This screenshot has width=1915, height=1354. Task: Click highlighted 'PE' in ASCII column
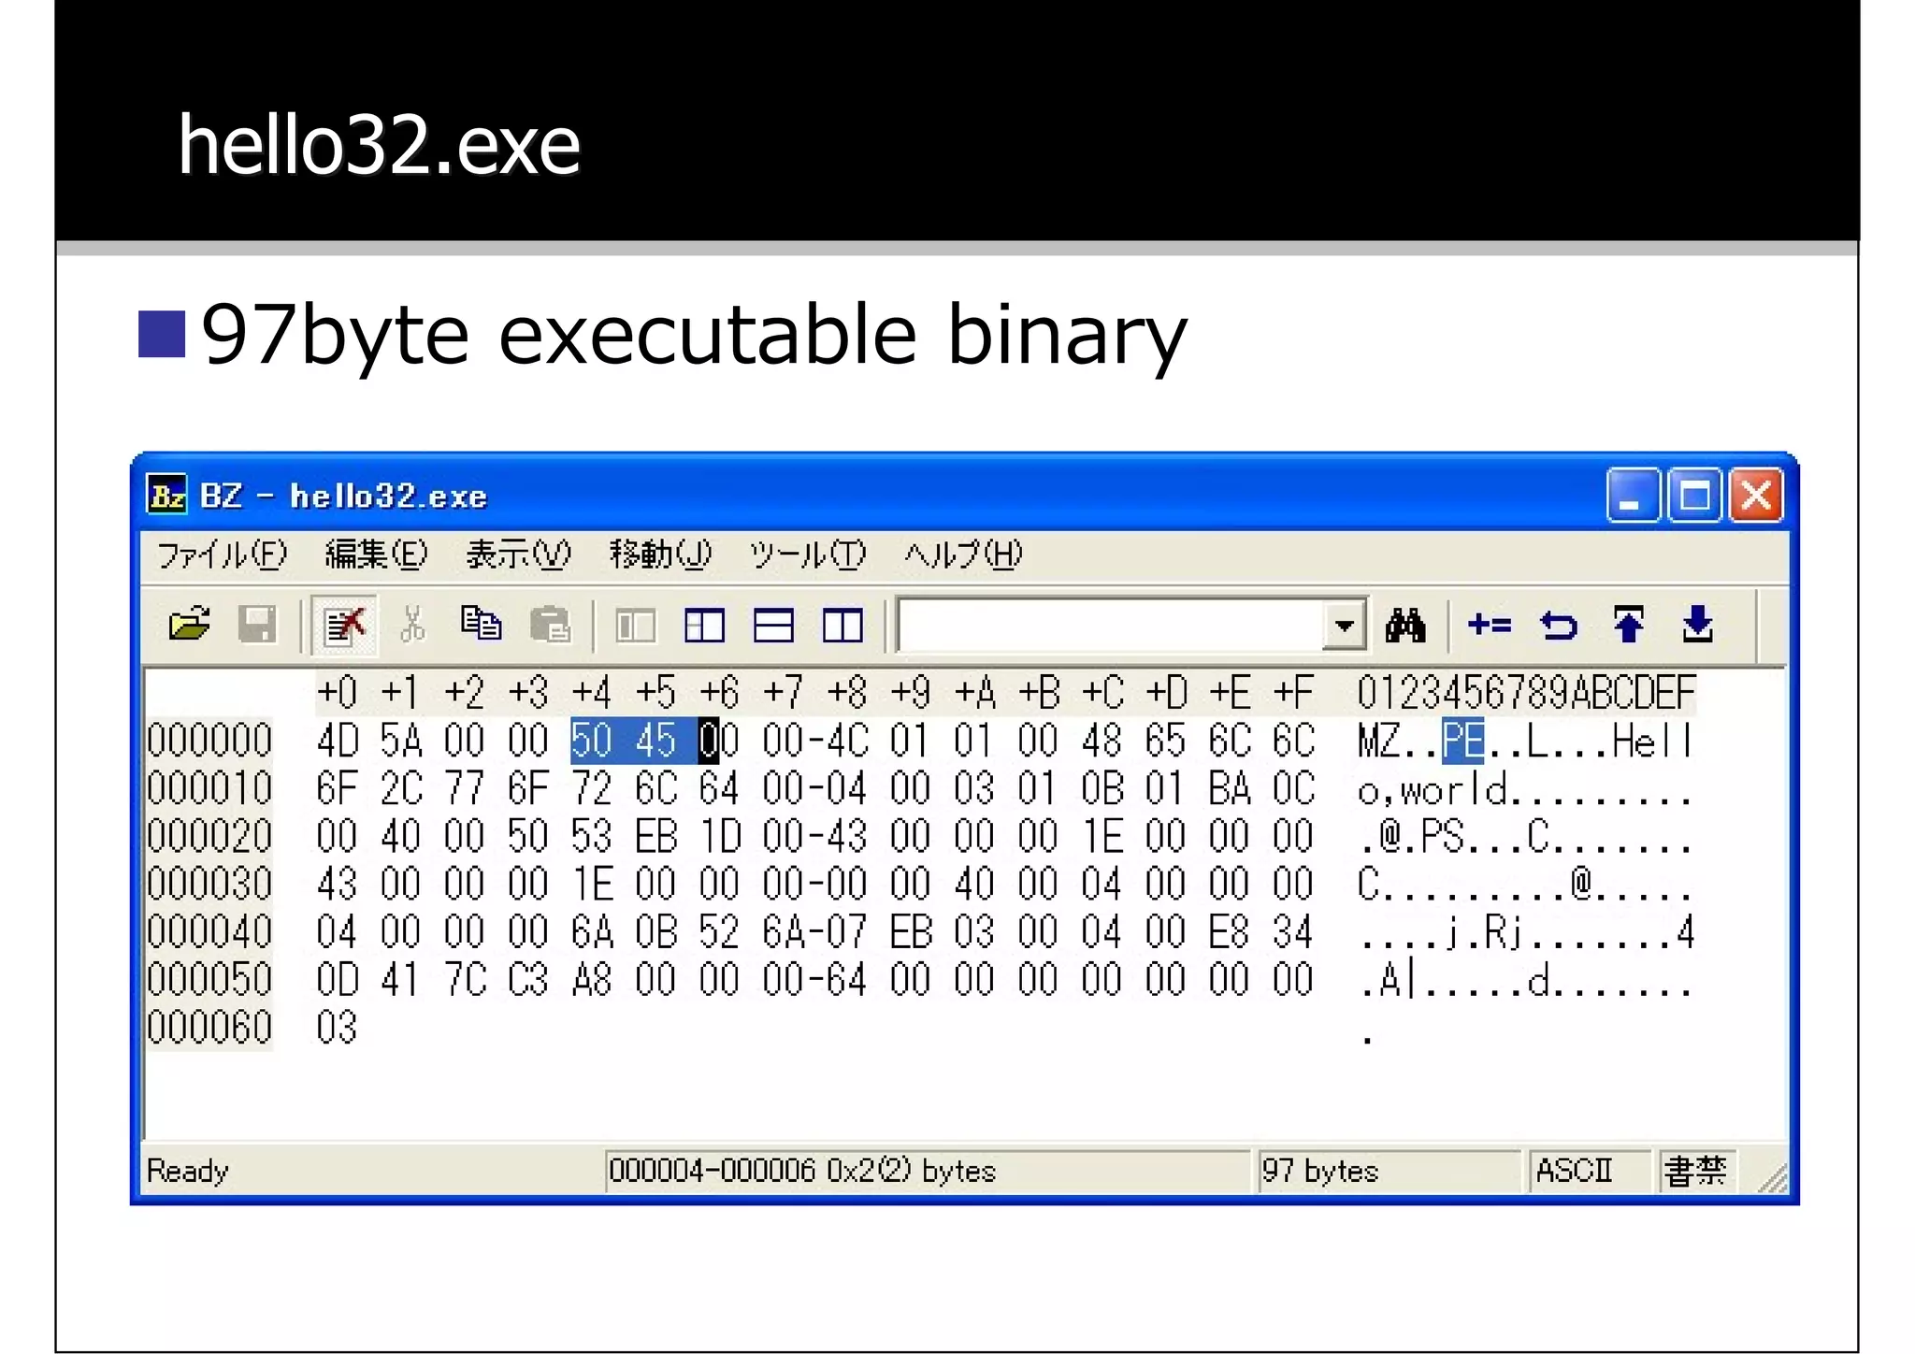point(1463,741)
